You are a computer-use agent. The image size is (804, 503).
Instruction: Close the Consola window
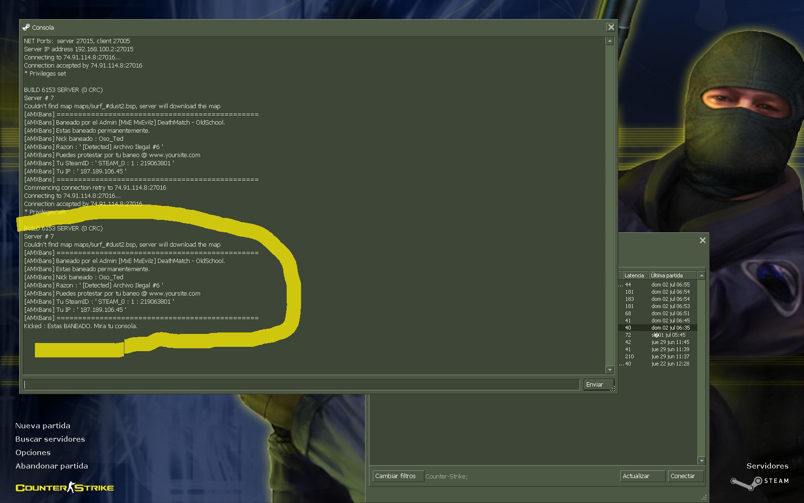point(611,27)
